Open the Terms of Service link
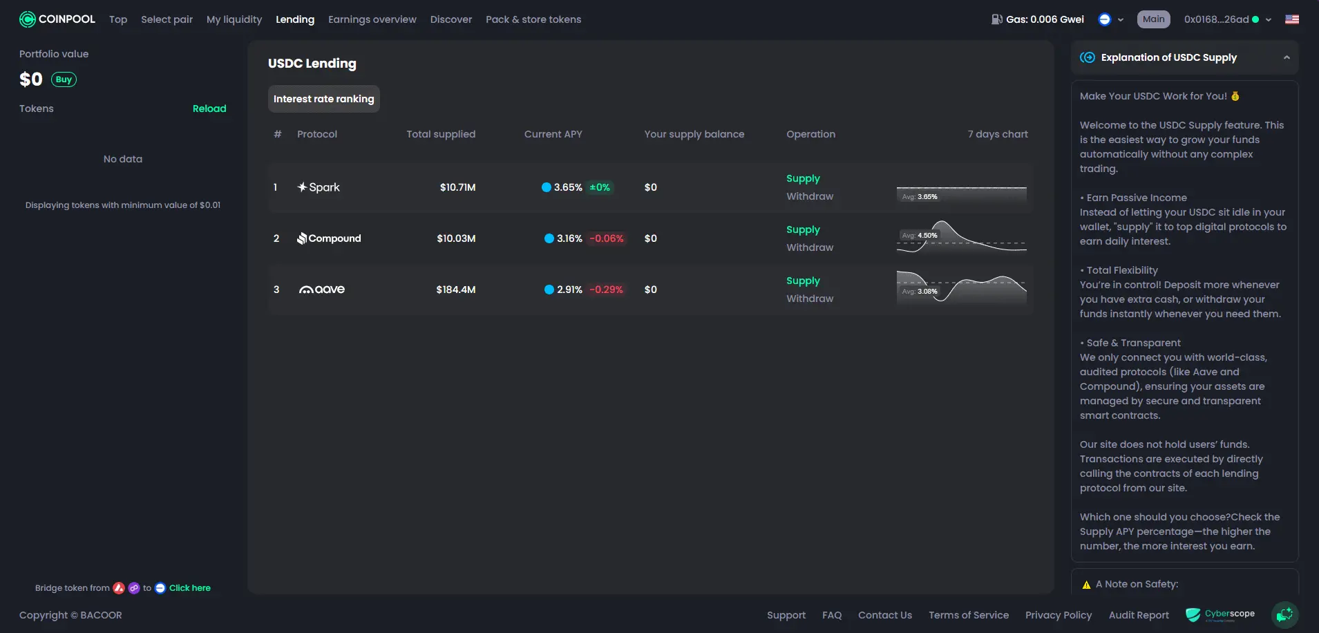This screenshot has width=1319, height=633. pos(969,615)
